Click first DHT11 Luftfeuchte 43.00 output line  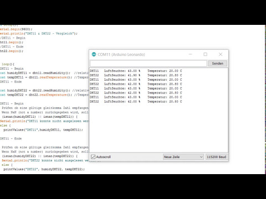point(136,71)
